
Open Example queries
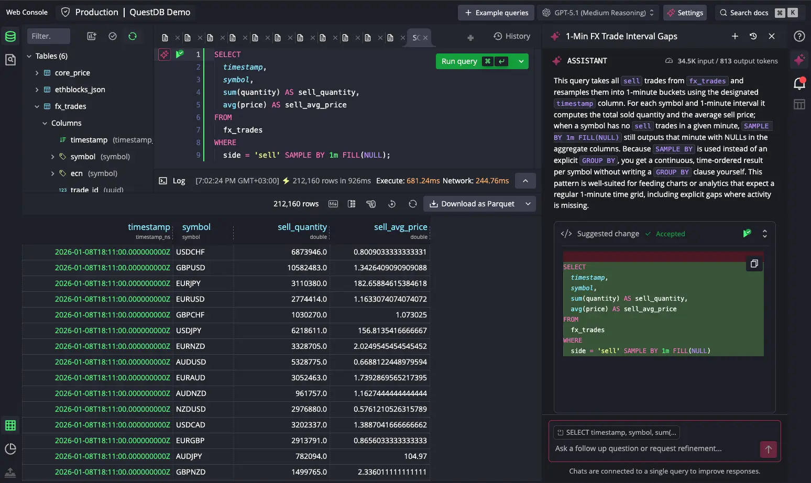(x=496, y=12)
